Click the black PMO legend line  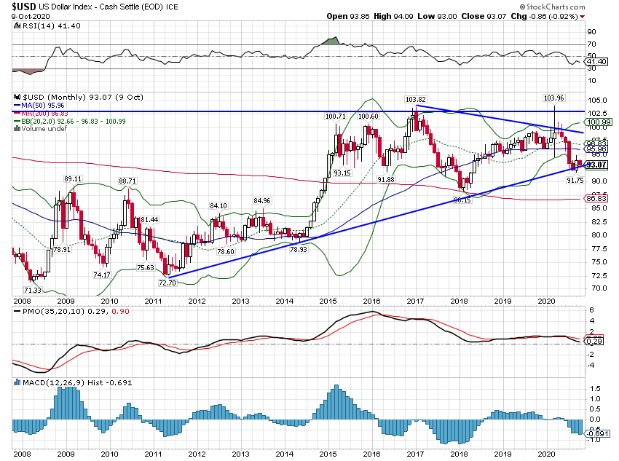17,312
